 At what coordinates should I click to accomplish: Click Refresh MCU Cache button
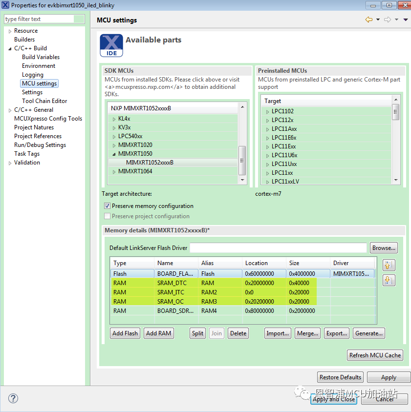click(x=375, y=355)
